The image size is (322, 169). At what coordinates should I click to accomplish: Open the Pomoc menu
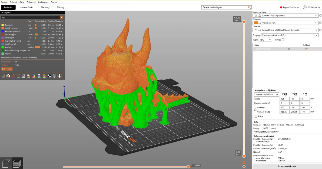pos(54,2)
